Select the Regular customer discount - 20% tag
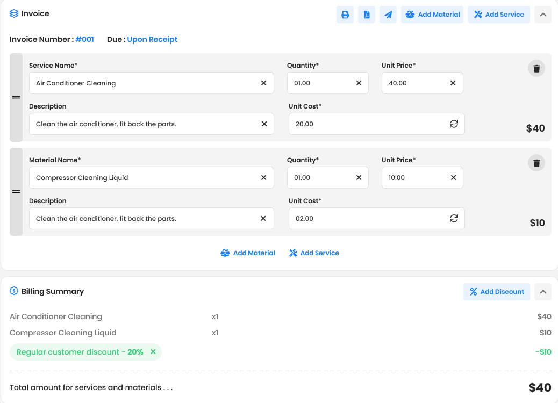Viewport: 558px width, 403px height. tap(85, 352)
